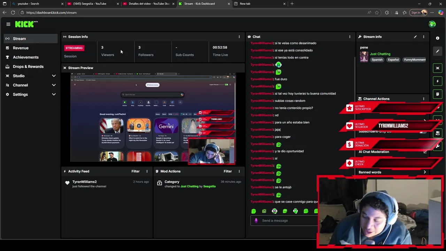
Task: Click the FunnyMomments tag chip
Action: tap(414, 60)
